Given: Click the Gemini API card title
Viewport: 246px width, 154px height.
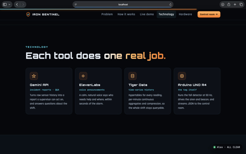Looking at the screenshot, I should coord(39,85).
